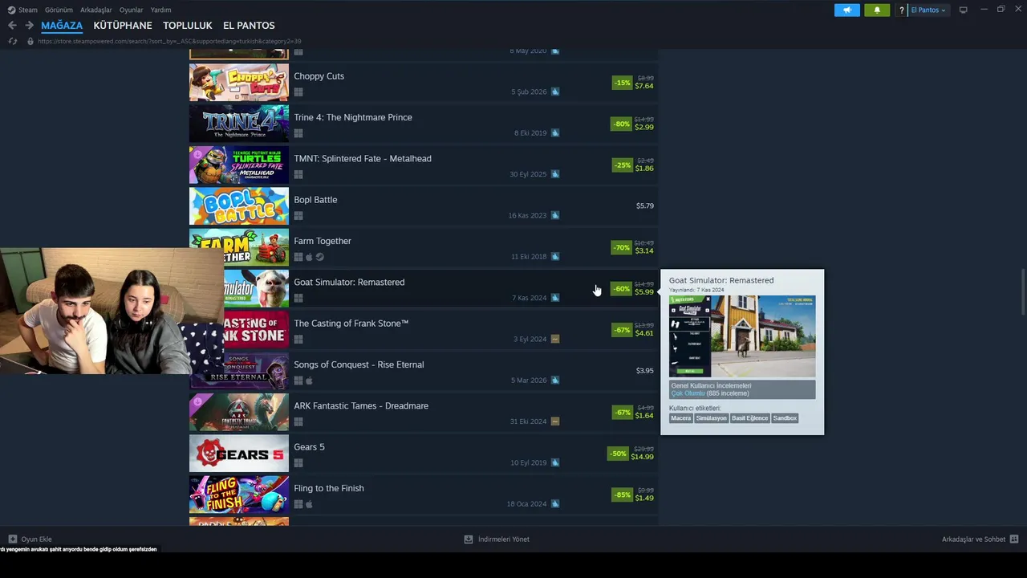Click mixed review icon for Frank Stone
The width and height of the screenshot is (1027, 578).
(x=555, y=339)
